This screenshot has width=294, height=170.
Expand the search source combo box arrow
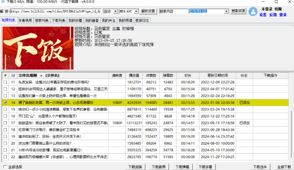226,11
